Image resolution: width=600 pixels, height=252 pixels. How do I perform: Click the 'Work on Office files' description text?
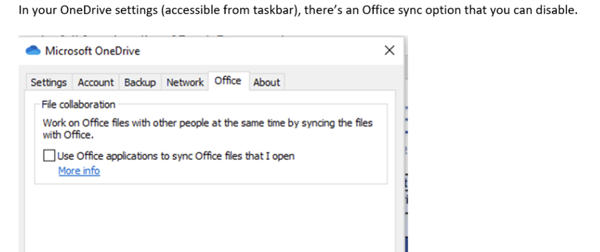point(208,129)
